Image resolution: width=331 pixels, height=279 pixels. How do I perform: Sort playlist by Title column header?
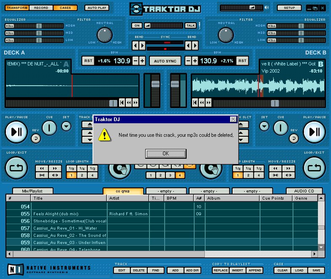(69, 198)
